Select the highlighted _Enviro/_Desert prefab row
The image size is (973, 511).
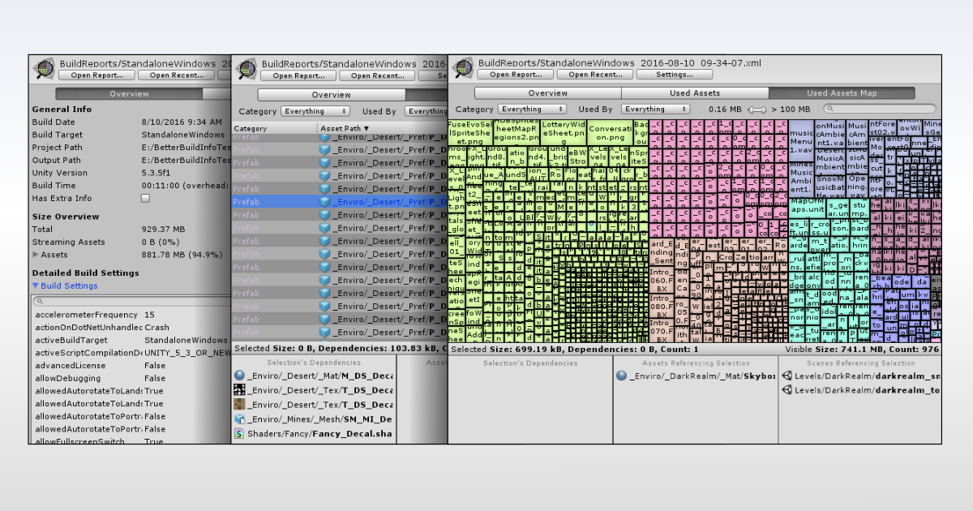coord(324,201)
